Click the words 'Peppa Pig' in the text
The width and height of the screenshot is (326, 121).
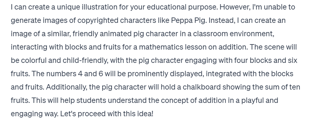pyautogui.click(x=189, y=21)
